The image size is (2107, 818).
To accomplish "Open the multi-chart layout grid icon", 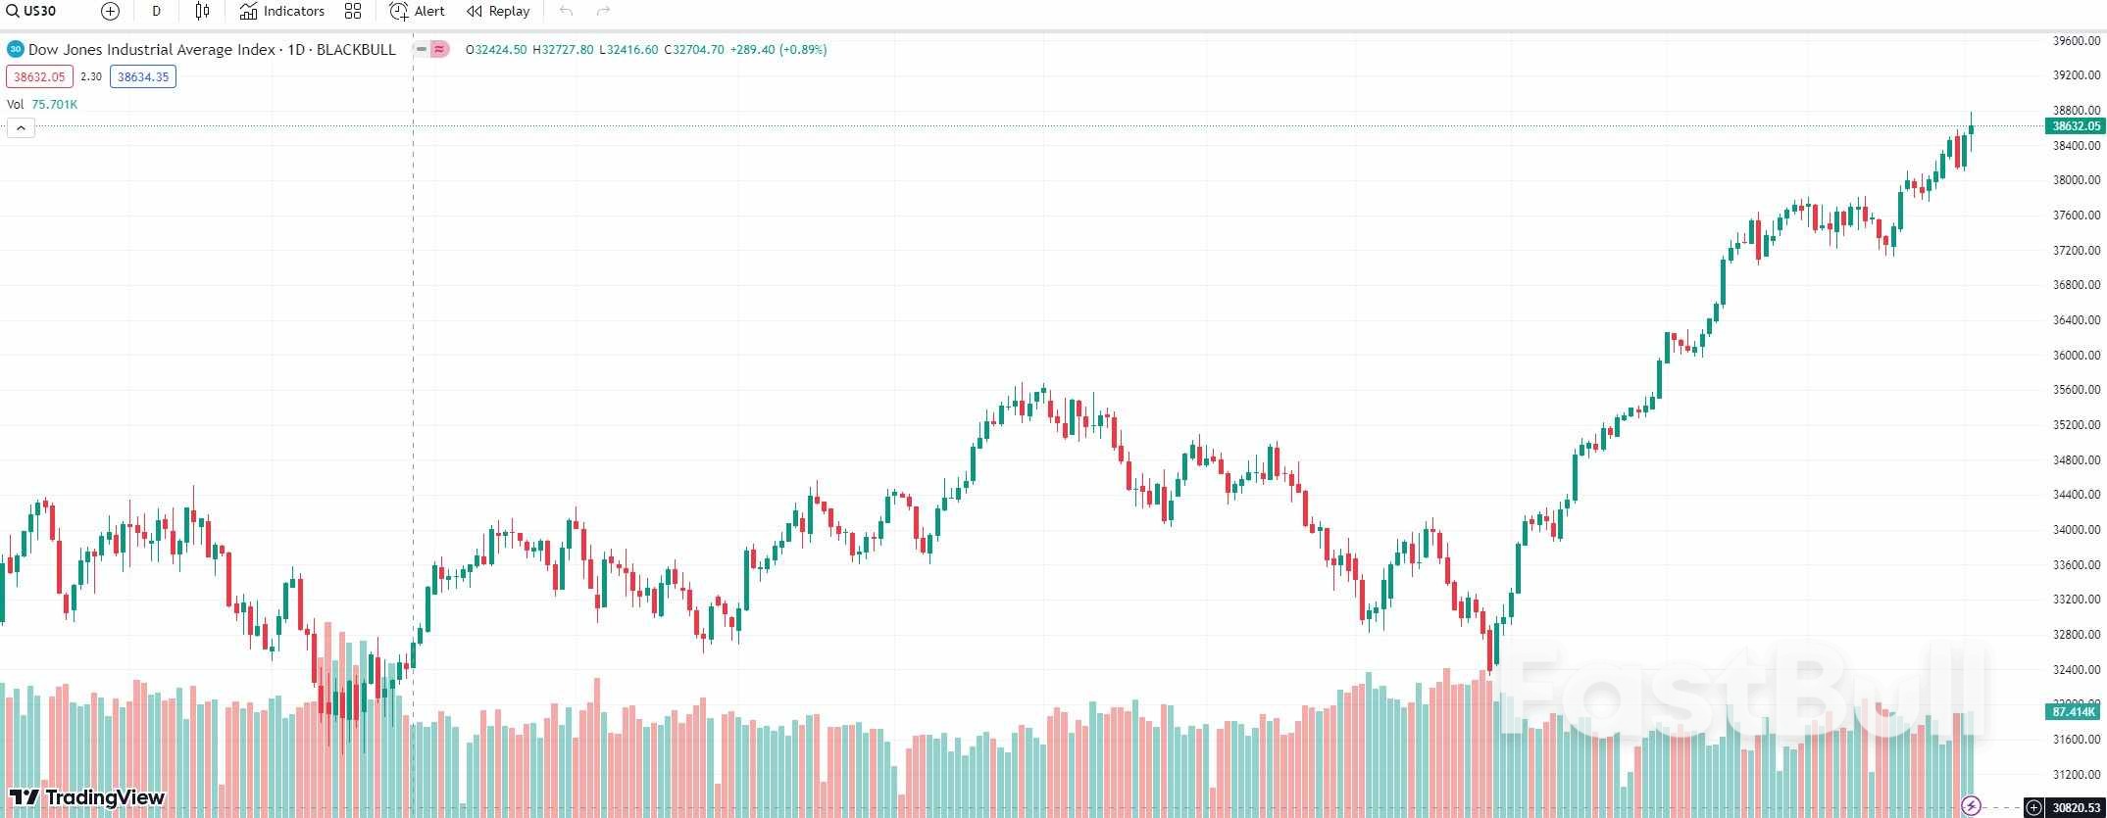I will tap(353, 11).
